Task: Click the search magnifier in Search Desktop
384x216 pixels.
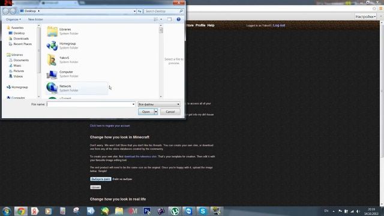Action: pyautogui.click(x=181, y=11)
